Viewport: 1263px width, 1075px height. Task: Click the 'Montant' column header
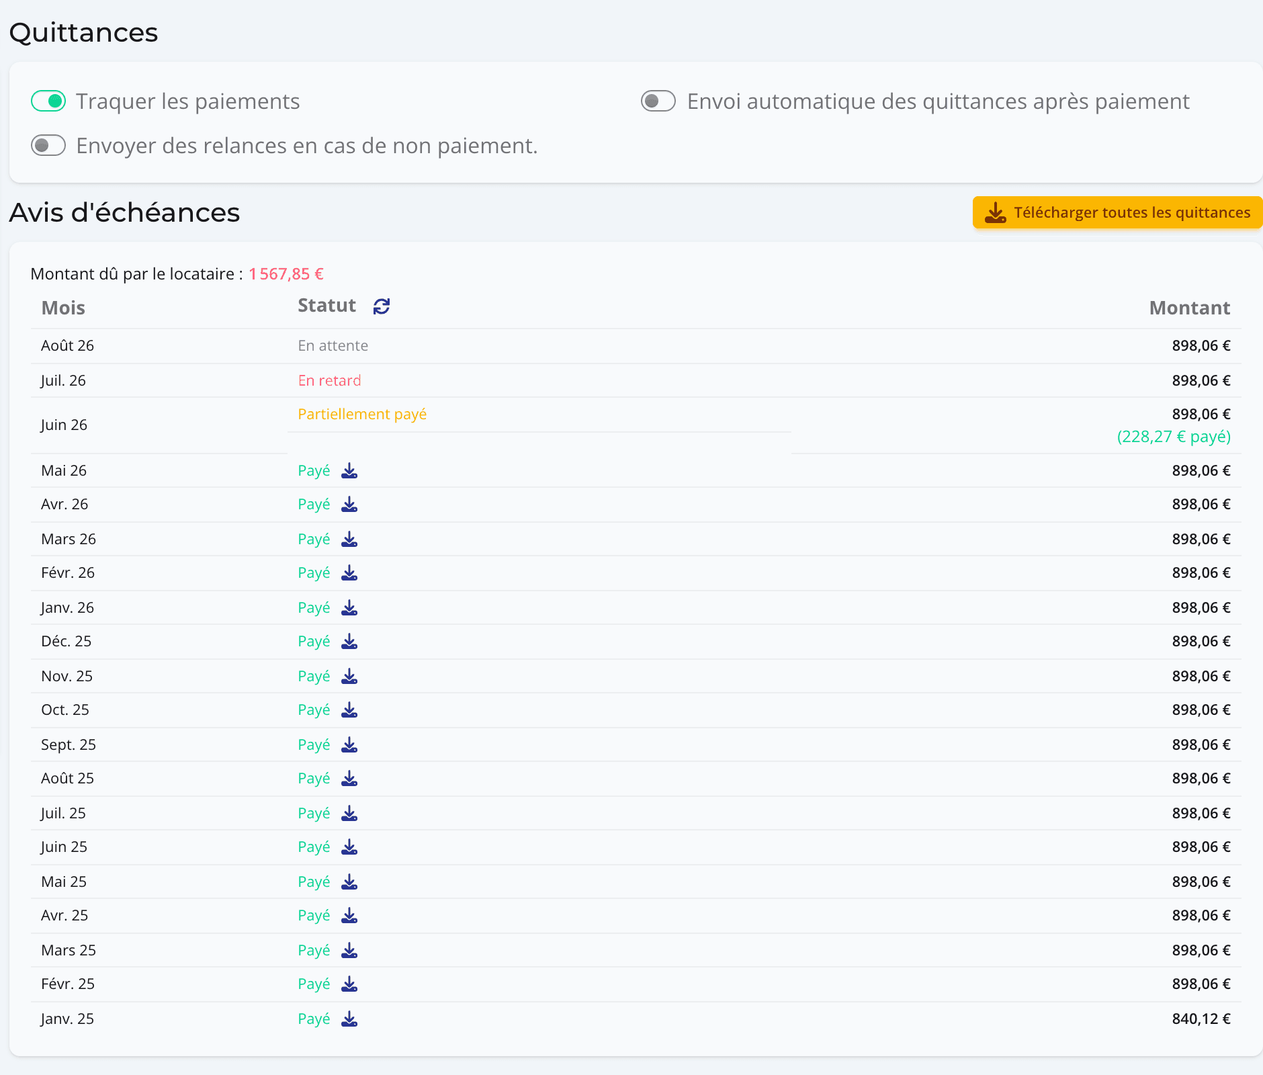coord(1190,308)
